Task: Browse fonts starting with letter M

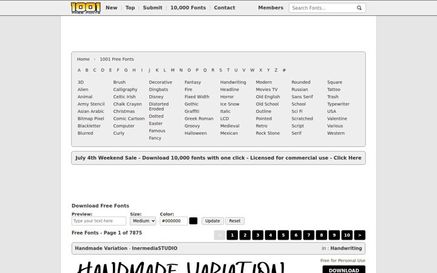Action: point(173,70)
